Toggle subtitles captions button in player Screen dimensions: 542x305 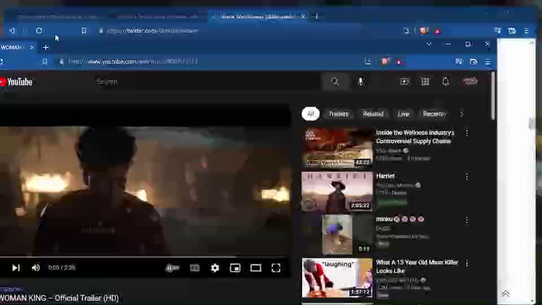click(x=195, y=268)
